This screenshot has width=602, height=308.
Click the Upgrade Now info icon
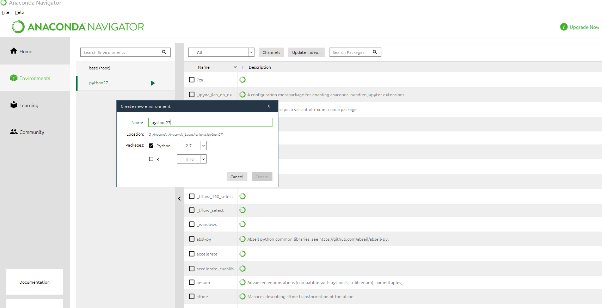(564, 27)
